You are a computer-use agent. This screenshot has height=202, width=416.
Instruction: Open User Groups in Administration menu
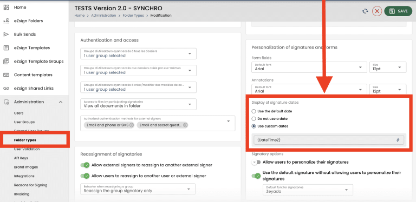(24, 122)
